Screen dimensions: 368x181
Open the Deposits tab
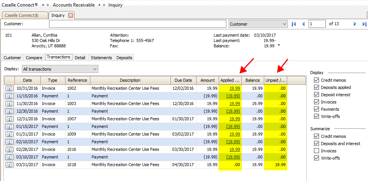coord(124,58)
